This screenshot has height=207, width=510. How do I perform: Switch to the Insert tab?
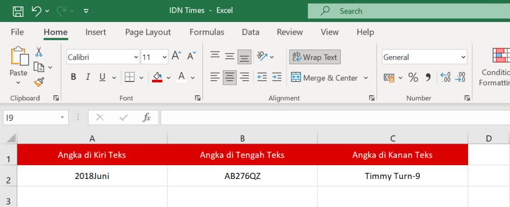96,32
